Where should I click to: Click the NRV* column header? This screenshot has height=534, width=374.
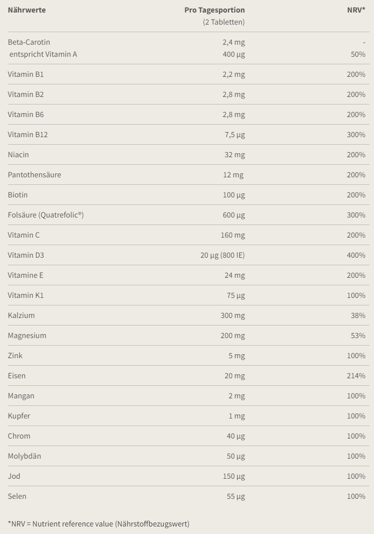coord(356,10)
